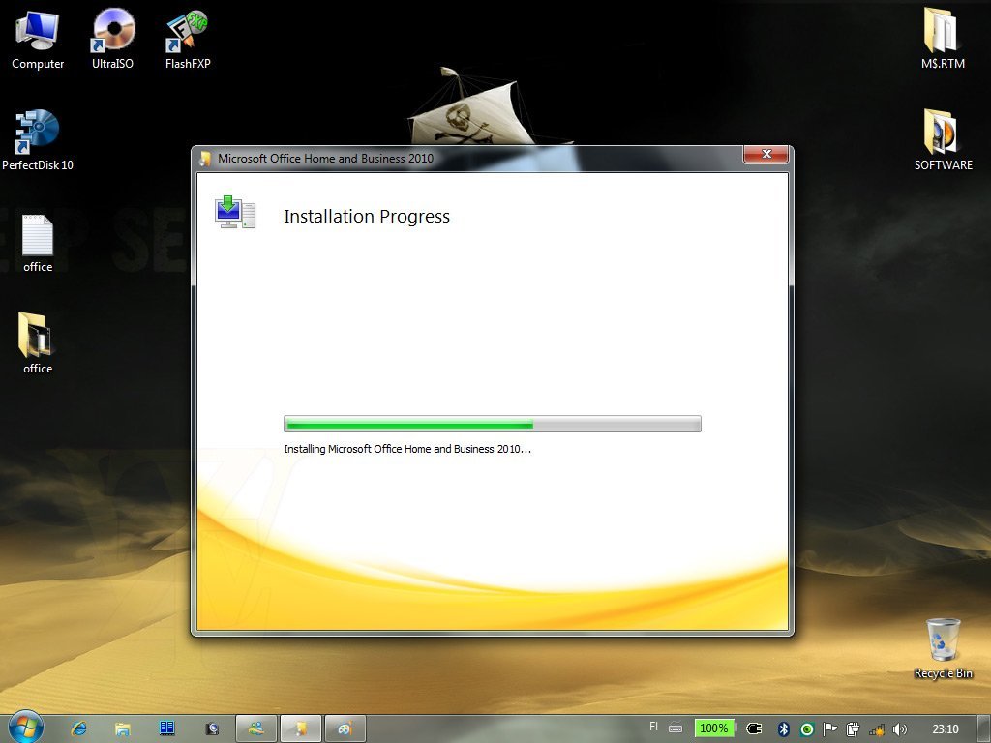Open the network signal tray icon

click(877, 729)
